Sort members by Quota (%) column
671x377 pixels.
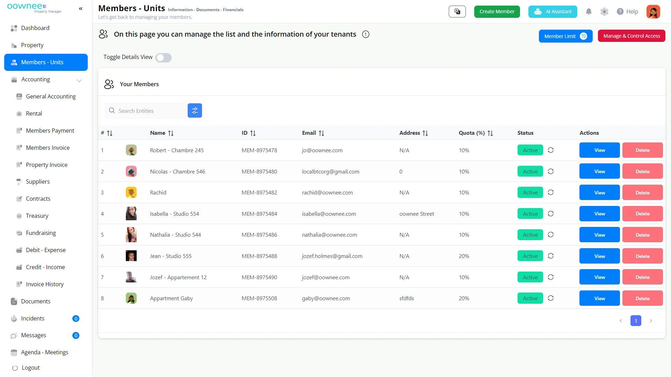490,133
